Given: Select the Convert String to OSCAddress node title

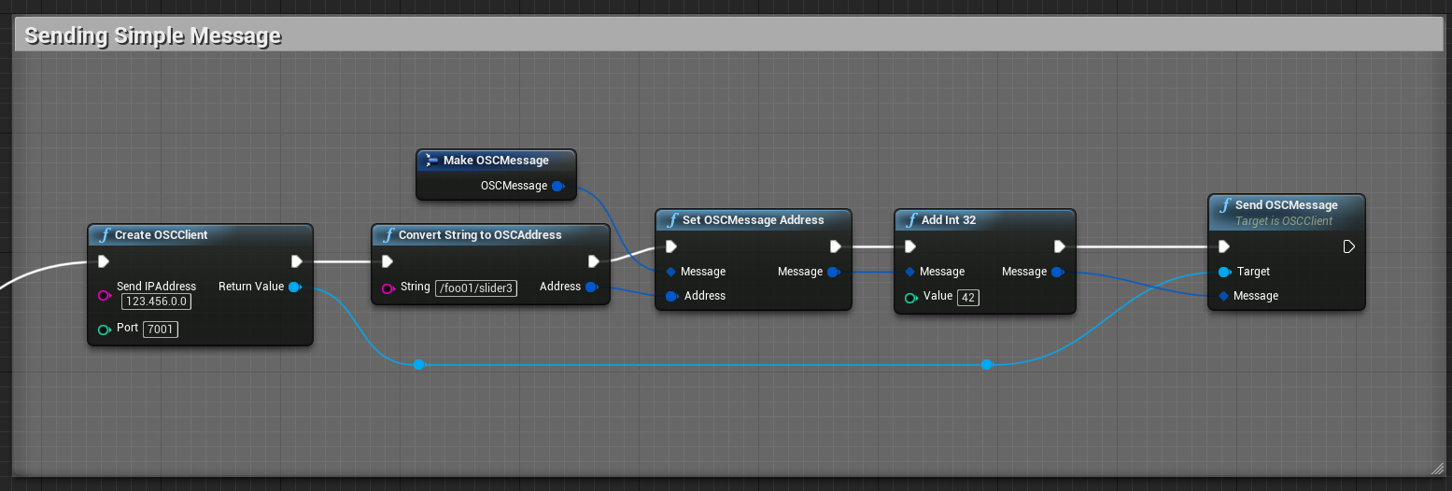Looking at the screenshot, I should point(480,235).
